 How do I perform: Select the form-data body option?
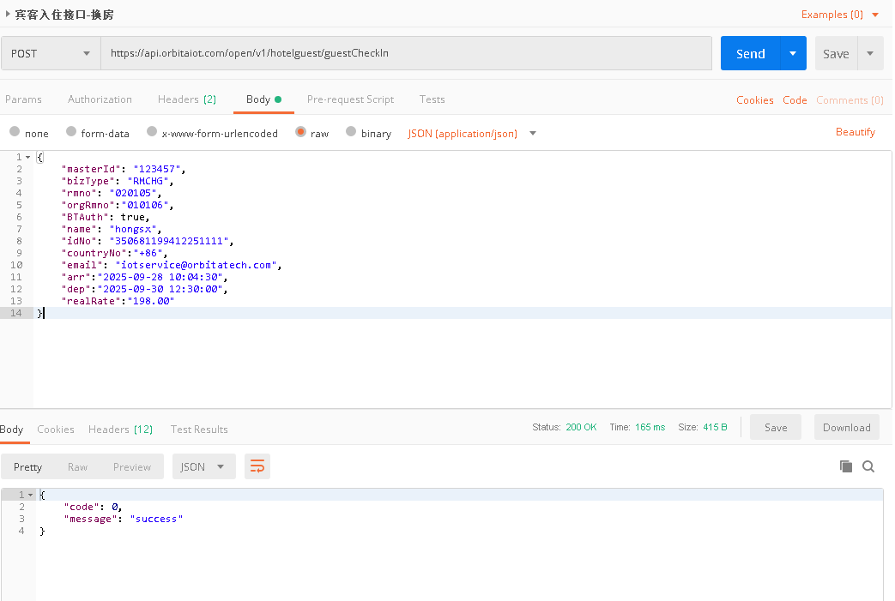click(x=71, y=132)
